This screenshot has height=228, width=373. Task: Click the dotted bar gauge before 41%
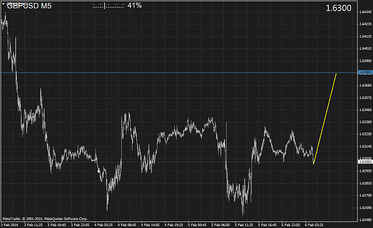click(108, 6)
